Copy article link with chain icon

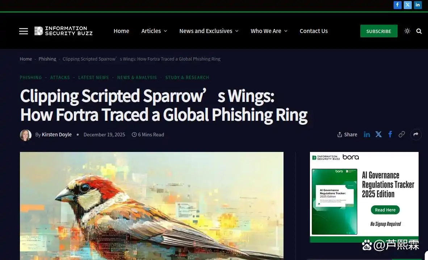coord(402,134)
